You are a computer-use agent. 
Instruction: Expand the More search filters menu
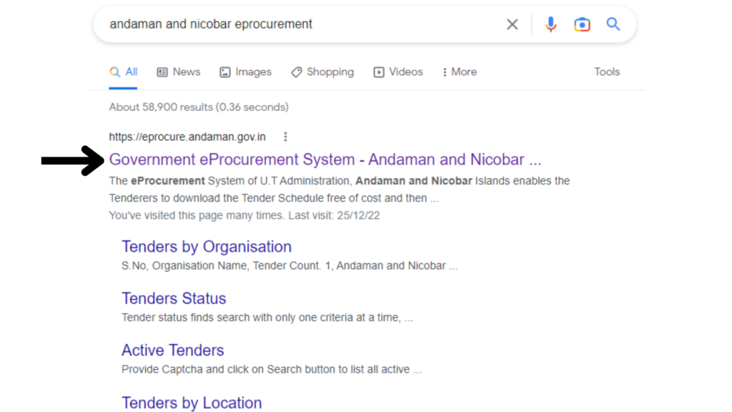point(460,72)
